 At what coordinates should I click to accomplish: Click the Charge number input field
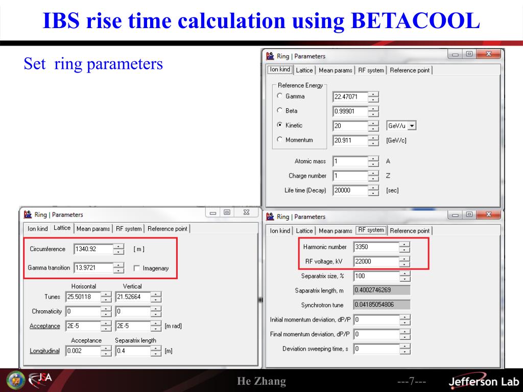pyautogui.click(x=350, y=176)
